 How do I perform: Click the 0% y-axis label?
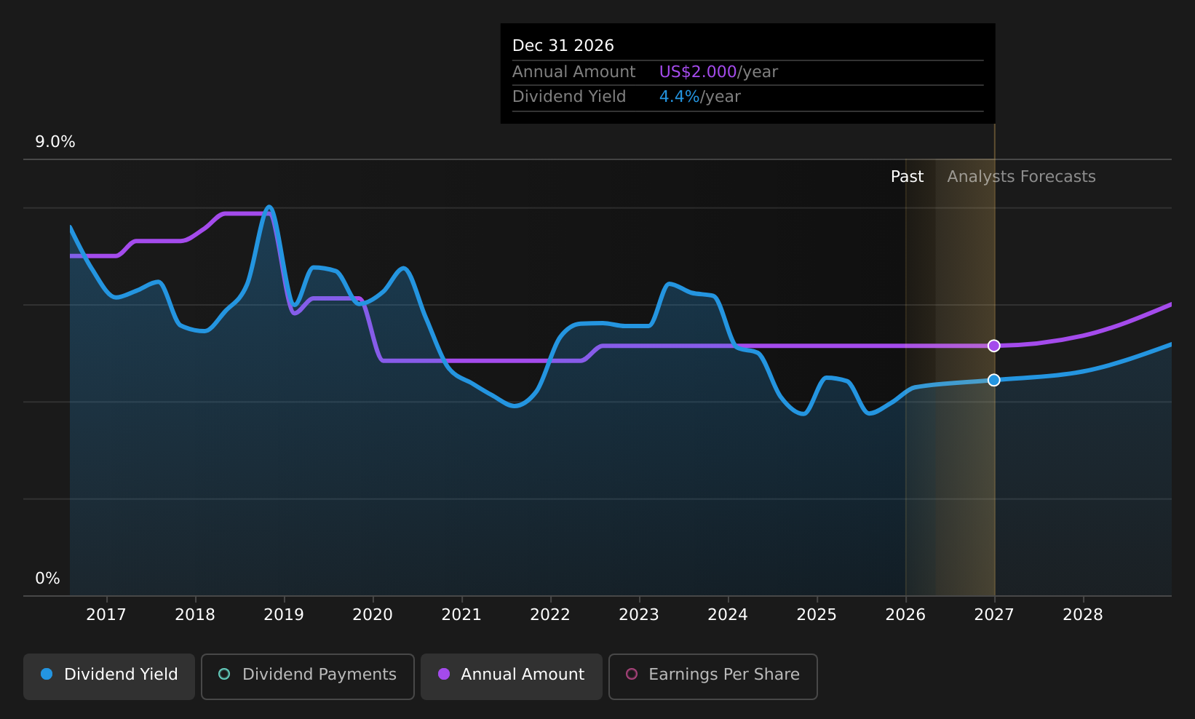click(48, 579)
